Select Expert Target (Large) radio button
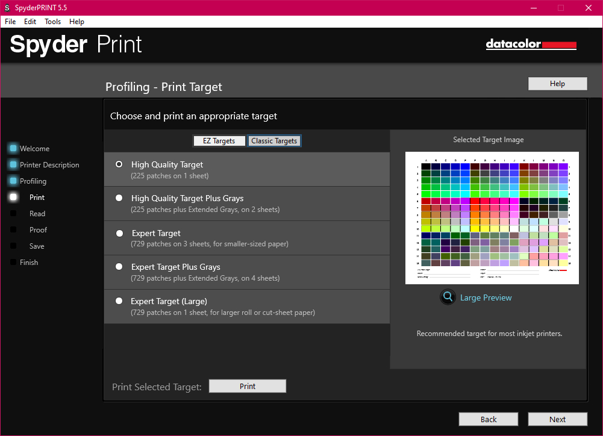The image size is (603, 436). (x=119, y=301)
